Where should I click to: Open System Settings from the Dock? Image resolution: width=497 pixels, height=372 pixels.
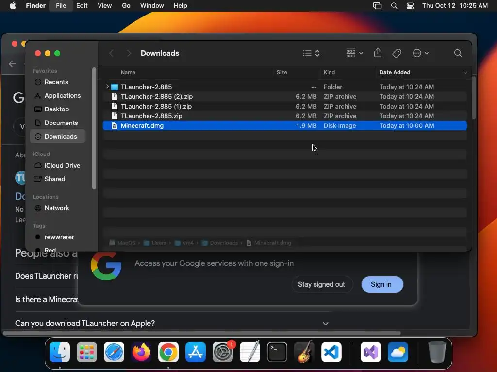(x=223, y=352)
